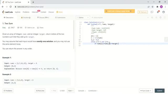This screenshot has width=168, height=94.
Task: Open the Python language dropdown
Action: pos(83,17)
